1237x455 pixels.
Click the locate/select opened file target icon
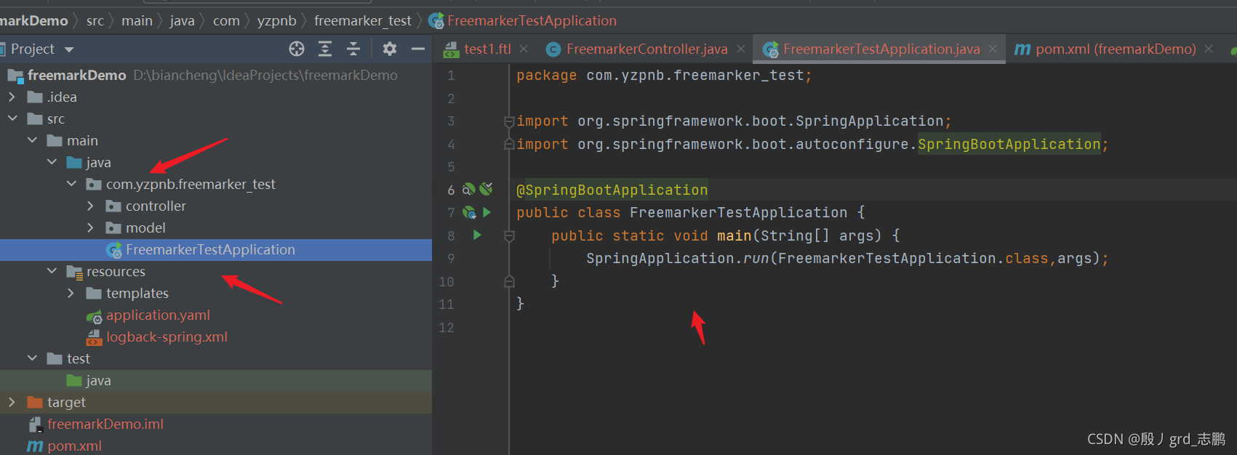pyautogui.click(x=297, y=49)
